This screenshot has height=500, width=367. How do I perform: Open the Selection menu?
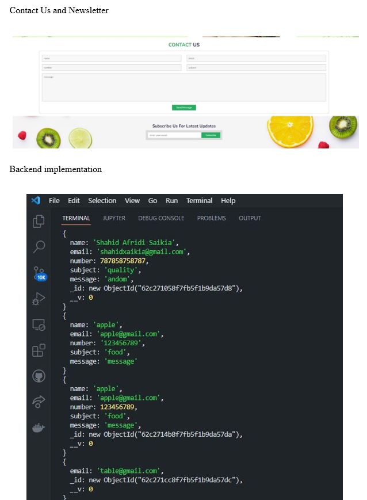pyautogui.click(x=102, y=201)
